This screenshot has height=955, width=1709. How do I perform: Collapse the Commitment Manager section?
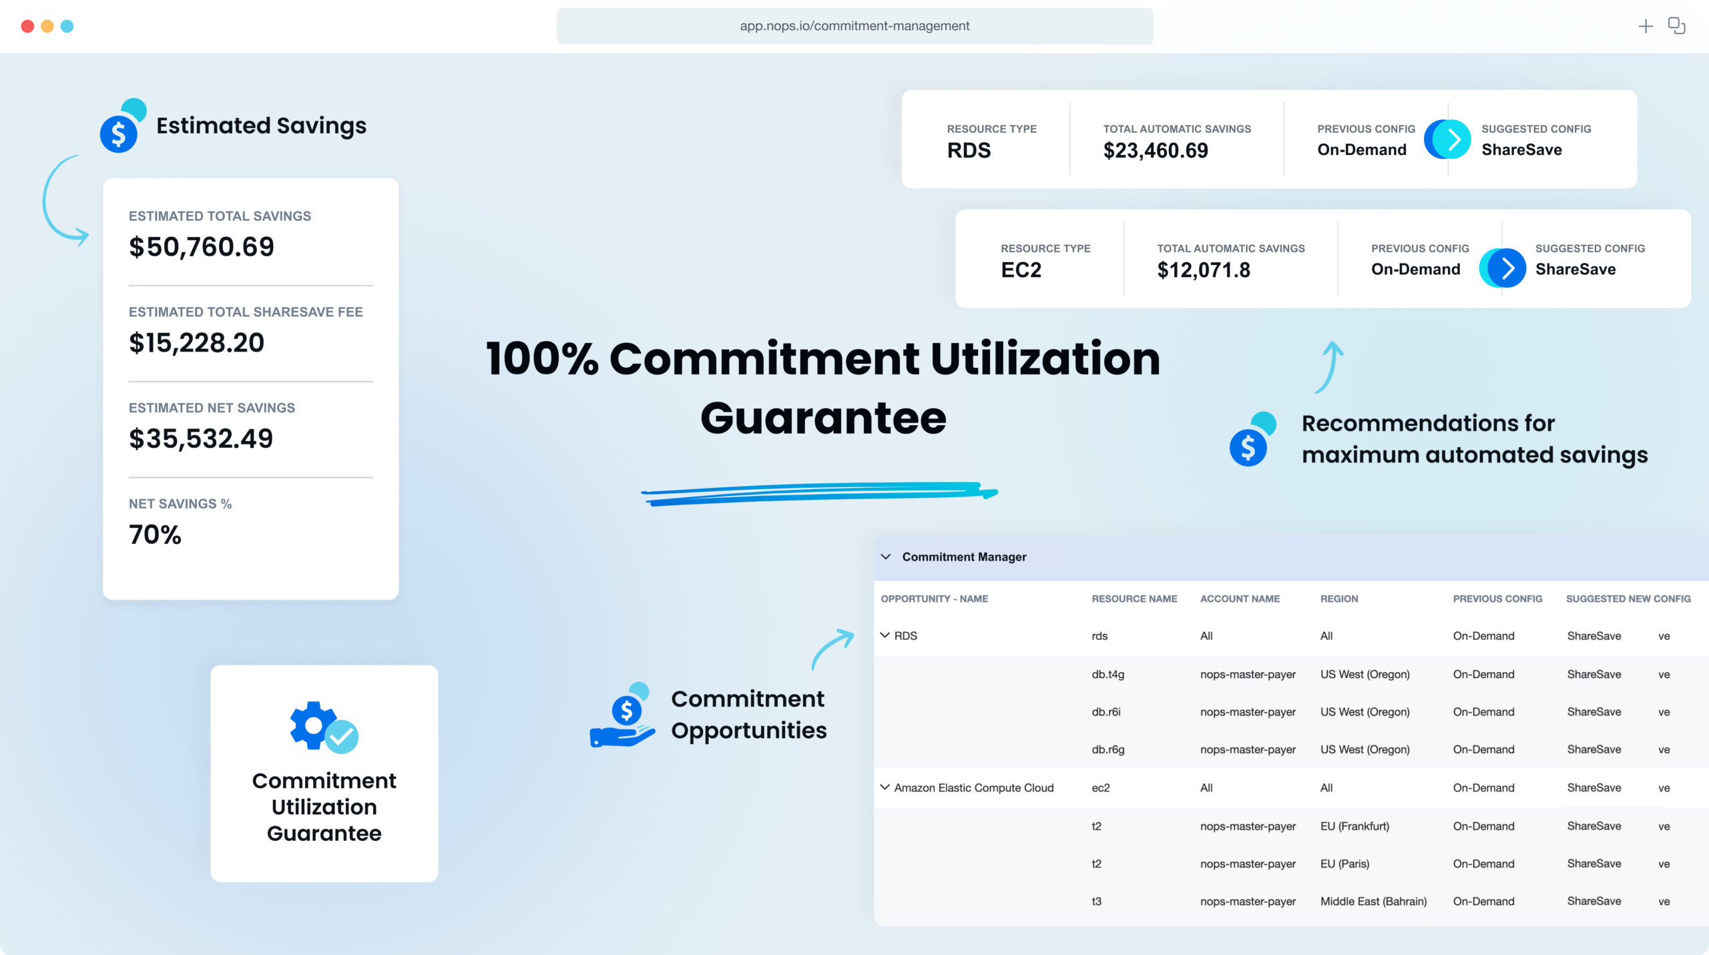click(x=886, y=556)
